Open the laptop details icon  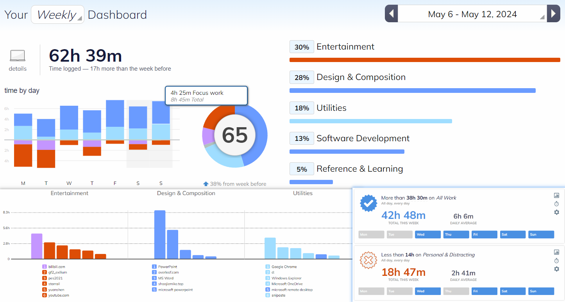click(18, 56)
